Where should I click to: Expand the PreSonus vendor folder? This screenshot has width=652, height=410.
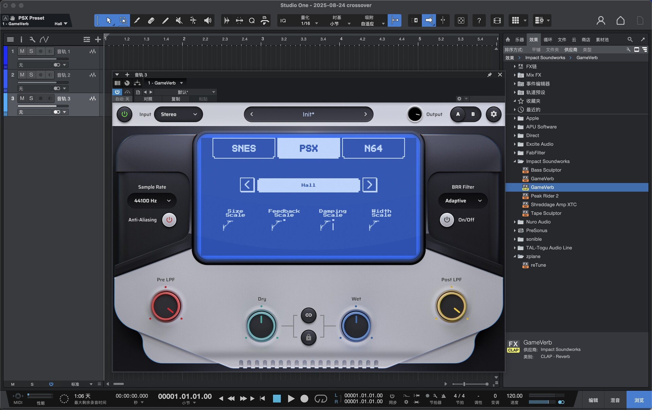click(515, 230)
